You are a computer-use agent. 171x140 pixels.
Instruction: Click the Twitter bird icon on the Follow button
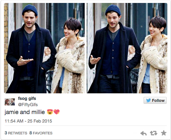pos(149,100)
